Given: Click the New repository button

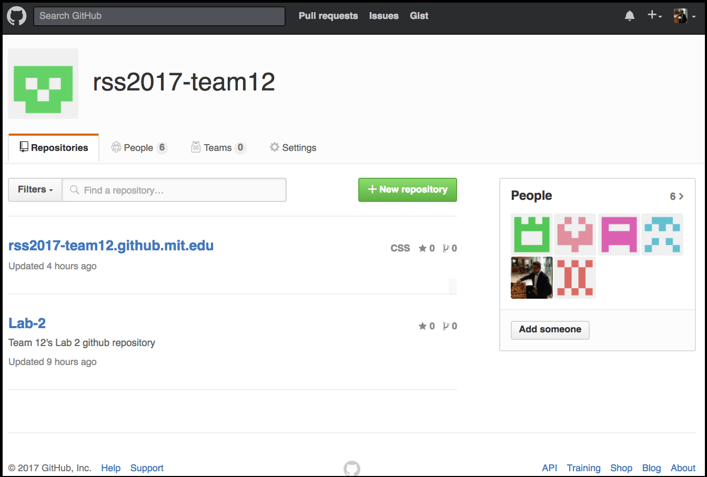Looking at the screenshot, I should (x=408, y=190).
